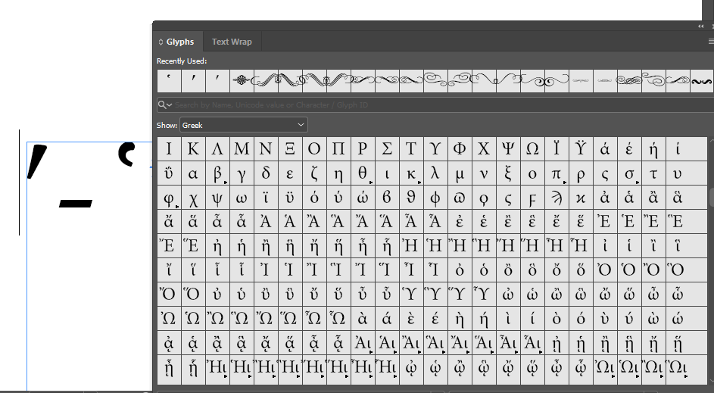Select capital Upsilon with dieresis Ϋ
Screen dimensions: 714x393
[581, 149]
